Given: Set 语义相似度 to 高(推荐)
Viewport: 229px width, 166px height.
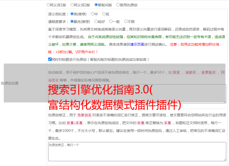Looking at the screenshot, I should click(x=72, y=14).
